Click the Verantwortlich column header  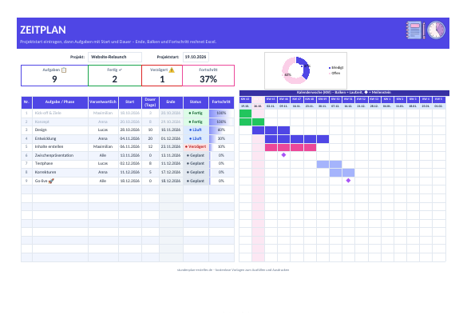click(x=103, y=102)
